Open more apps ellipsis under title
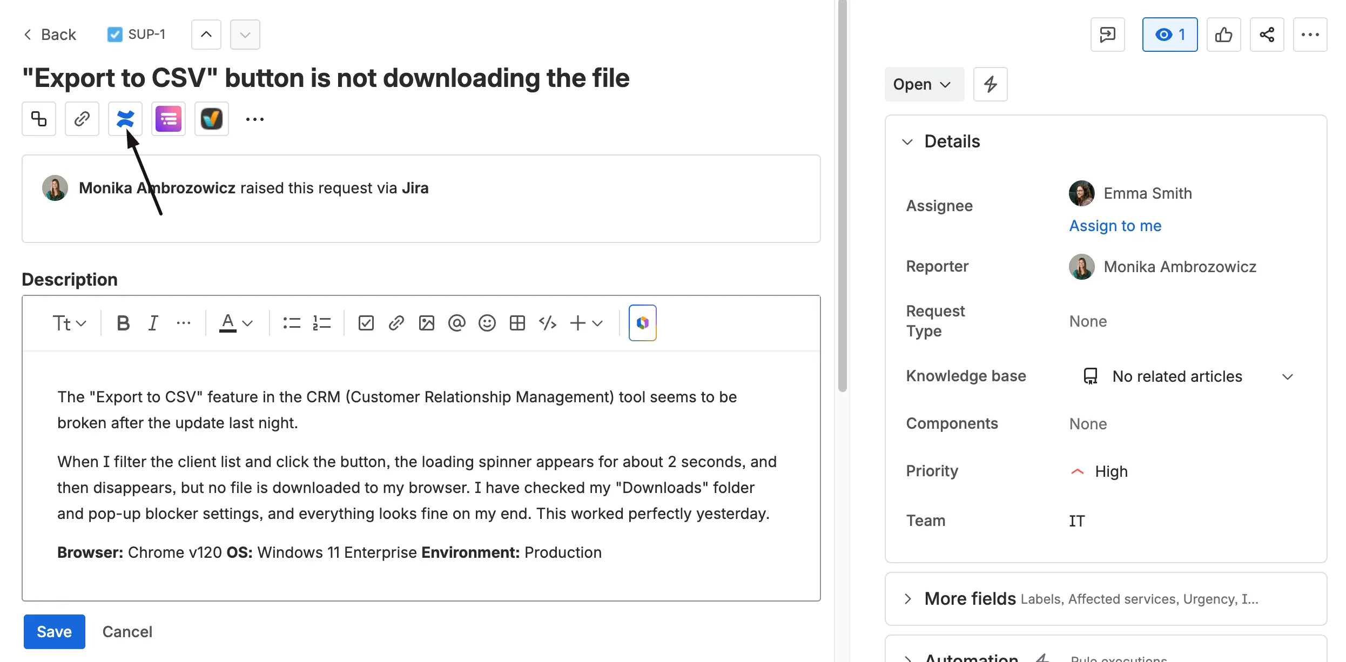 click(x=255, y=119)
